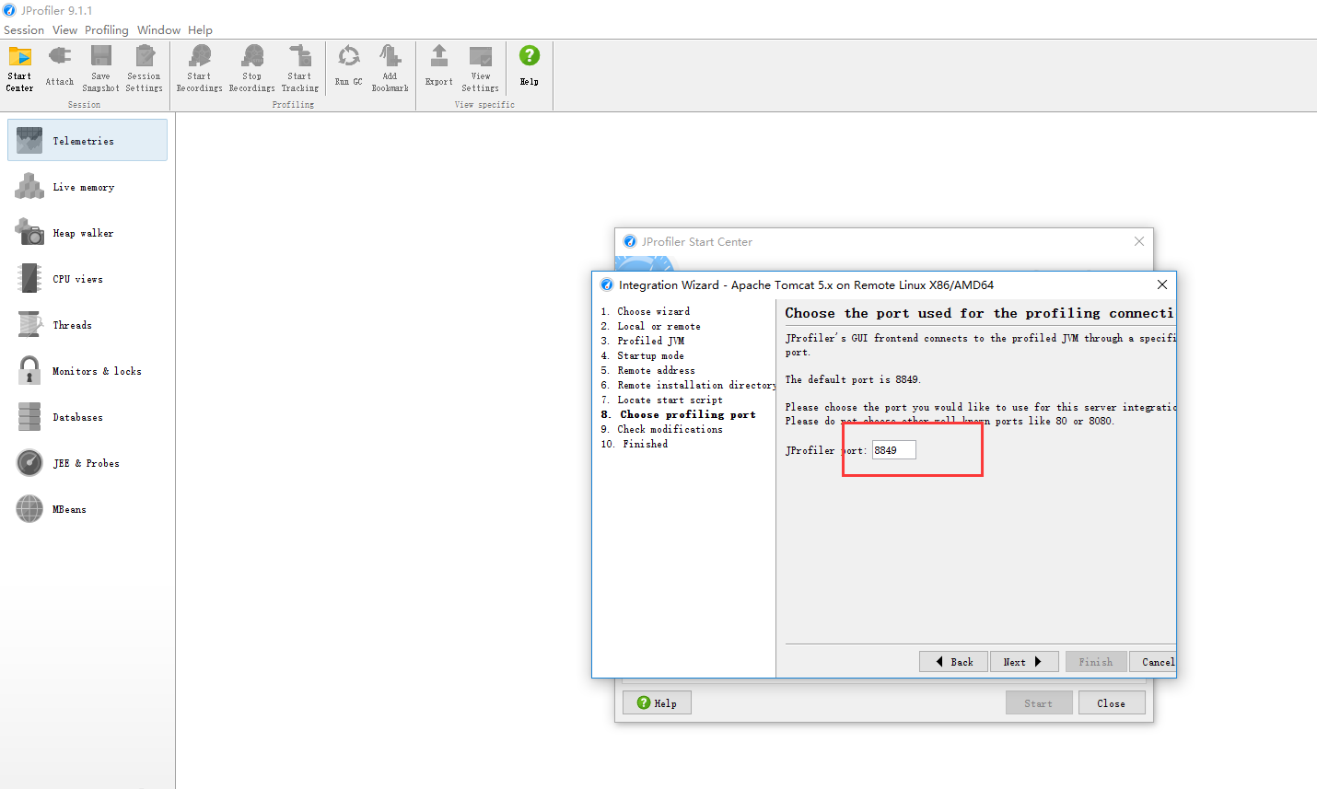The width and height of the screenshot is (1317, 789).
Task: Click the Back button in wizard
Action: tap(953, 662)
